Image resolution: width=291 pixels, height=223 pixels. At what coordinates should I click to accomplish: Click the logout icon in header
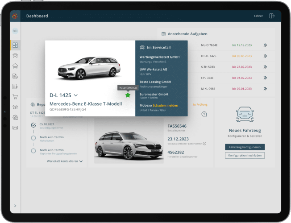point(272,16)
